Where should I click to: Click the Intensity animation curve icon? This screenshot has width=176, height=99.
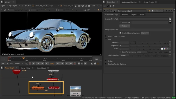pyautogui.click(x=170, y=43)
